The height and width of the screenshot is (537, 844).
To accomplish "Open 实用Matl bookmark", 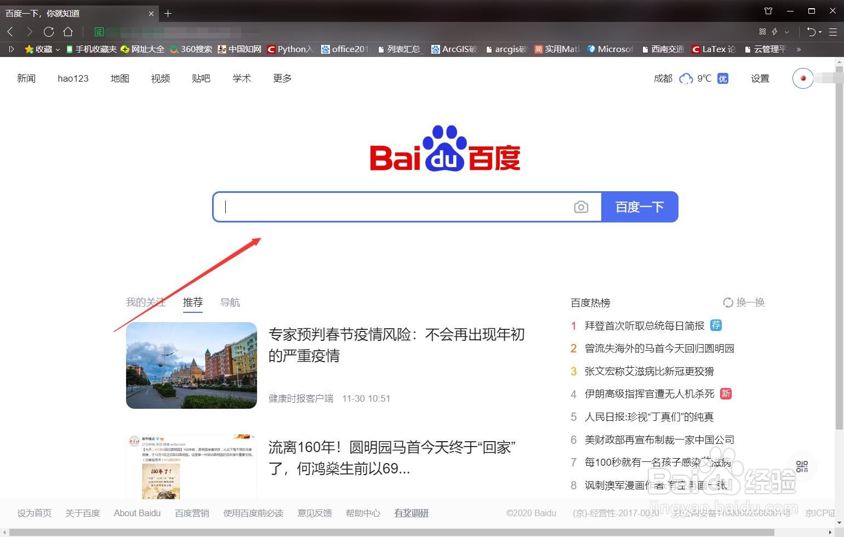I will point(557,49).
